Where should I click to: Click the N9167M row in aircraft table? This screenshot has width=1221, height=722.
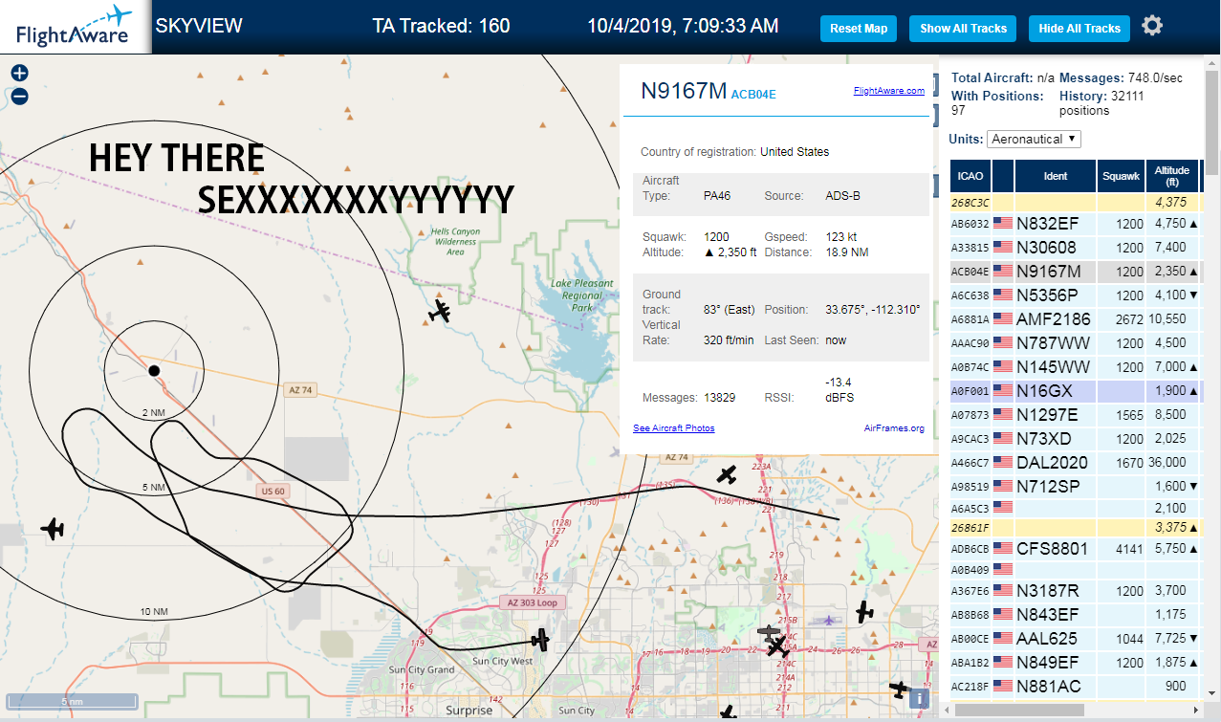coord(1076,272)
